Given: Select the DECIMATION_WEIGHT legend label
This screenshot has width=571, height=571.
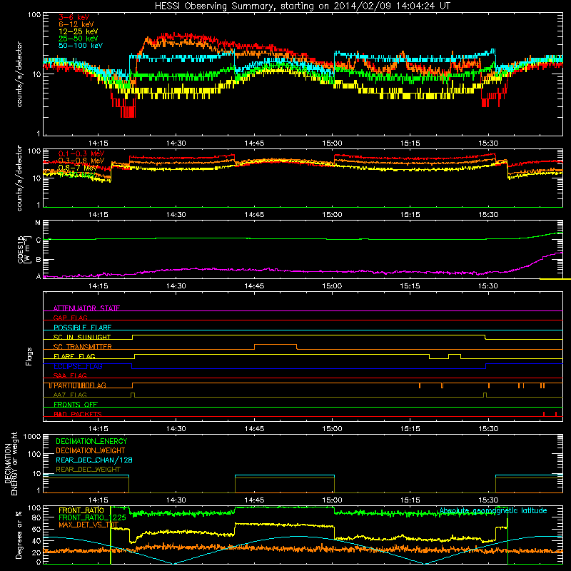Looking at the screenshot, I should pyautogui.click(x=91, y=450).
